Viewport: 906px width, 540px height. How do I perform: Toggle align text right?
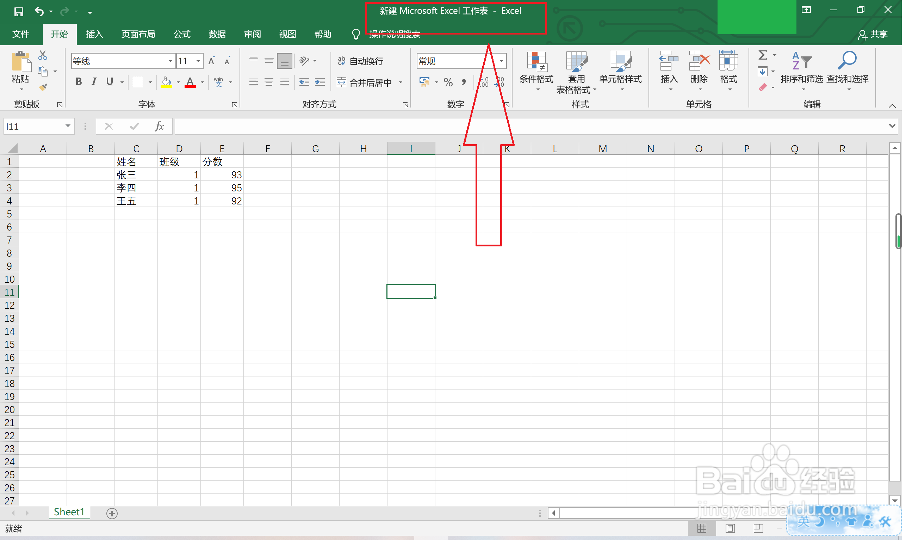click(285, 82)
